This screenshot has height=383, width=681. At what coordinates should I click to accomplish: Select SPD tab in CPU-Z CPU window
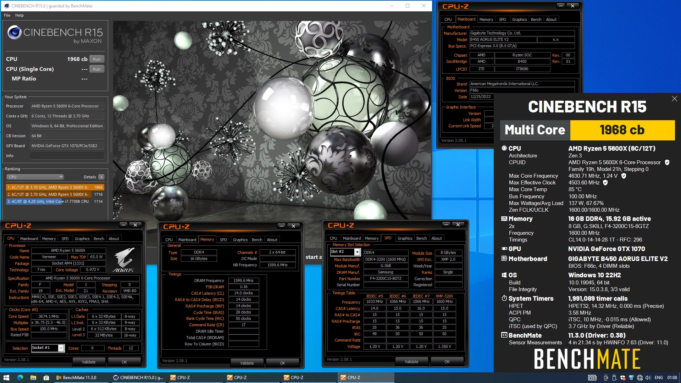(65, 239)
